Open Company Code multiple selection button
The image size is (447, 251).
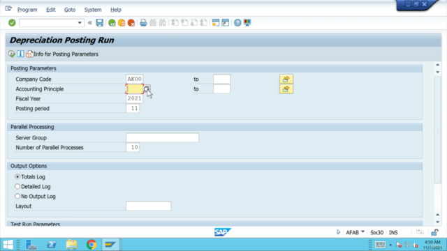(x=286, y=79)
